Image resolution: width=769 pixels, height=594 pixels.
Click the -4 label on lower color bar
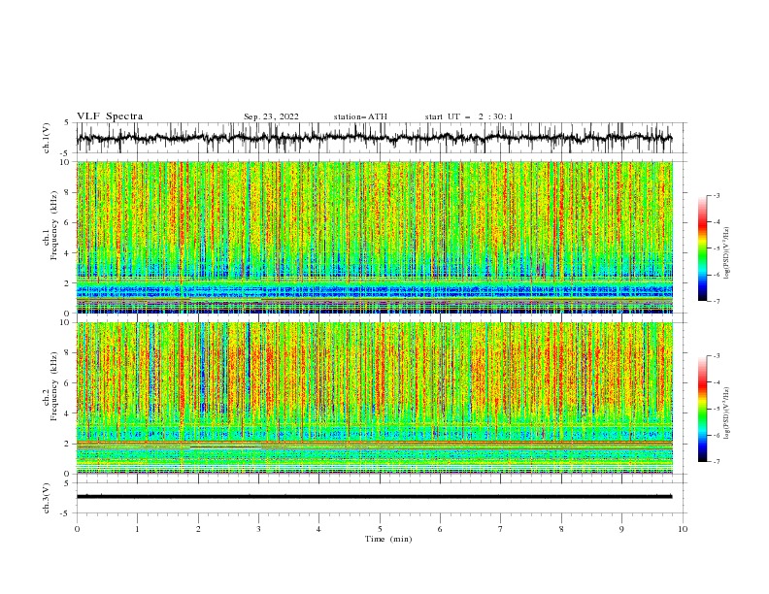point(716,382)
